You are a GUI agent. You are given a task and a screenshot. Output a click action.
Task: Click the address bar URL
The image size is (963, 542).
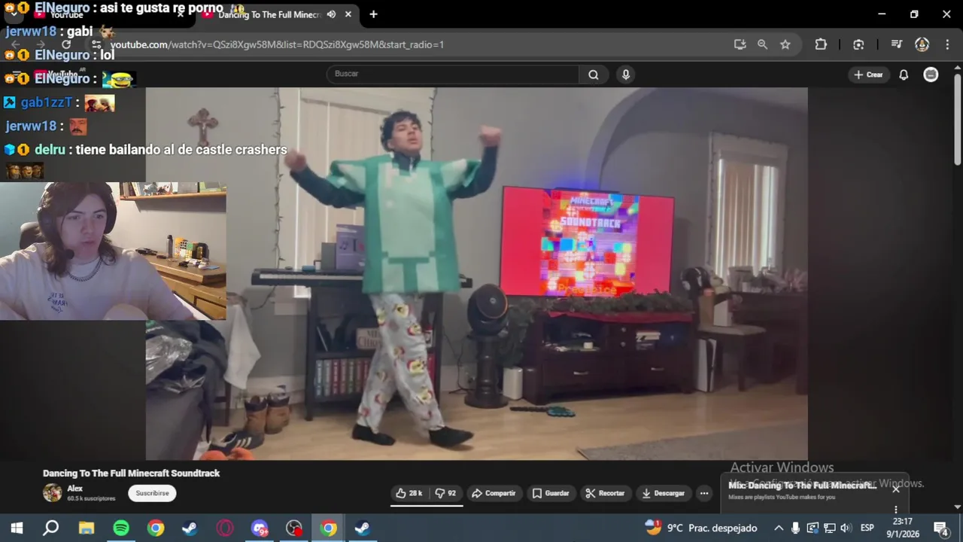coord(277,44)
